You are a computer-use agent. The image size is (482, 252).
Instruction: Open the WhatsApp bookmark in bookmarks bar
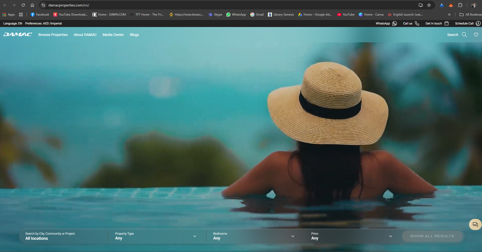[236, 14]
